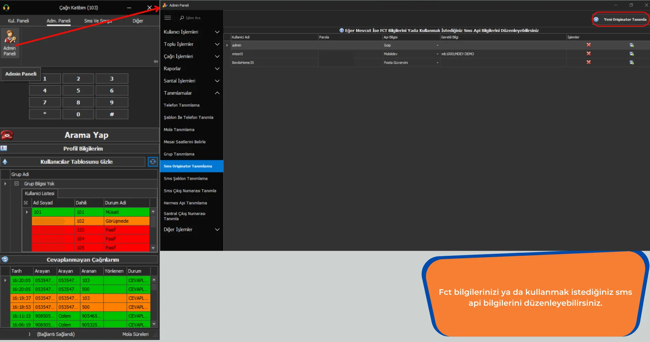Open the Admin Paneli icon

tap(10, 43)
